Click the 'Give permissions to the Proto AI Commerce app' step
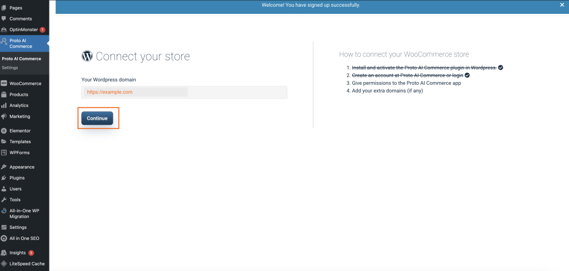Screen dimensions: 569x271 406,83
